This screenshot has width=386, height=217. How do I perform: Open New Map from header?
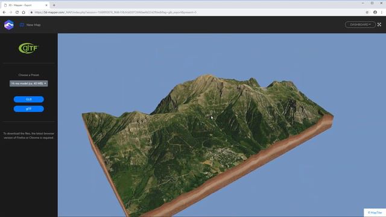(x=30, y=25)
